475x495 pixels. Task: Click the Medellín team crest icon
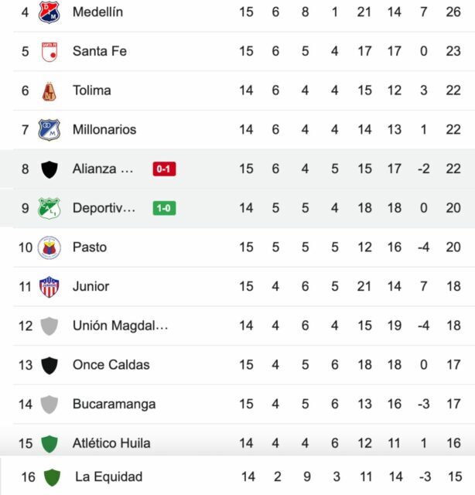point(49,12)
